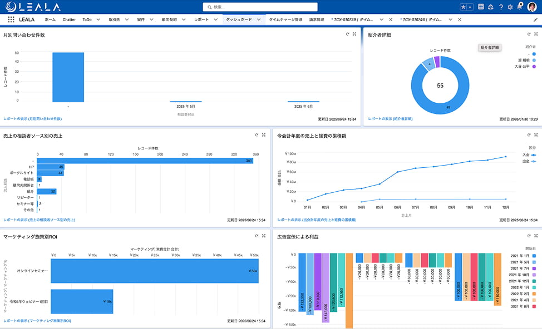Open the ダッシュボード tab menu chevron
This screenshot has height=329, width=542.
259,19
